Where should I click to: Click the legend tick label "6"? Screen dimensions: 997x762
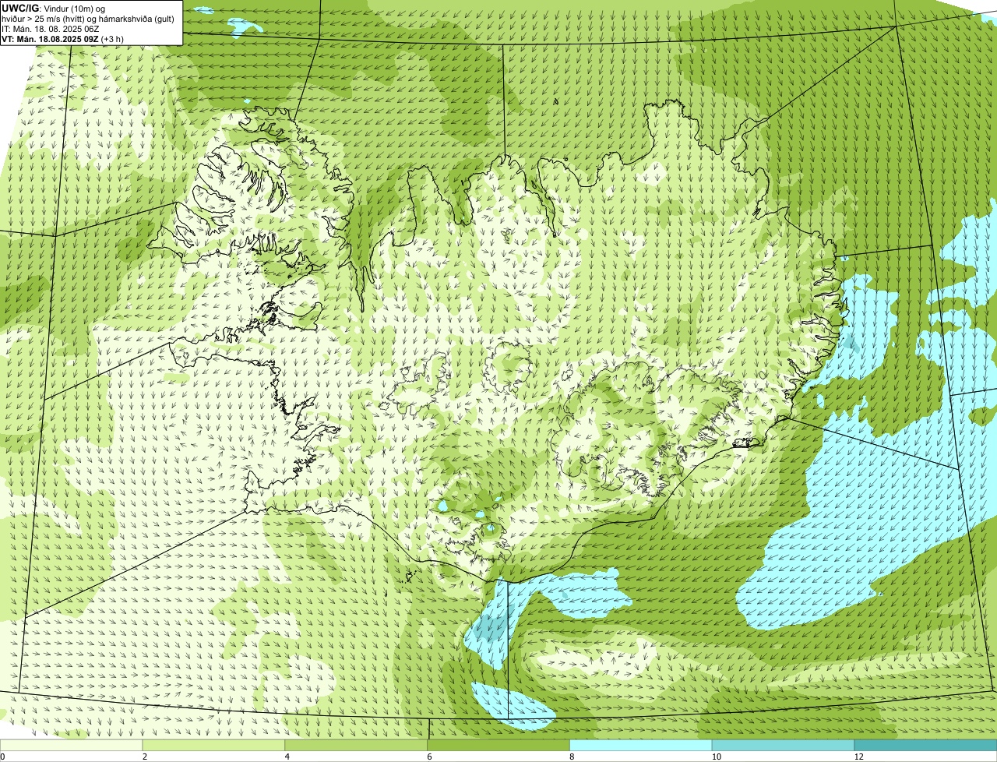click(x=429, y=757)
